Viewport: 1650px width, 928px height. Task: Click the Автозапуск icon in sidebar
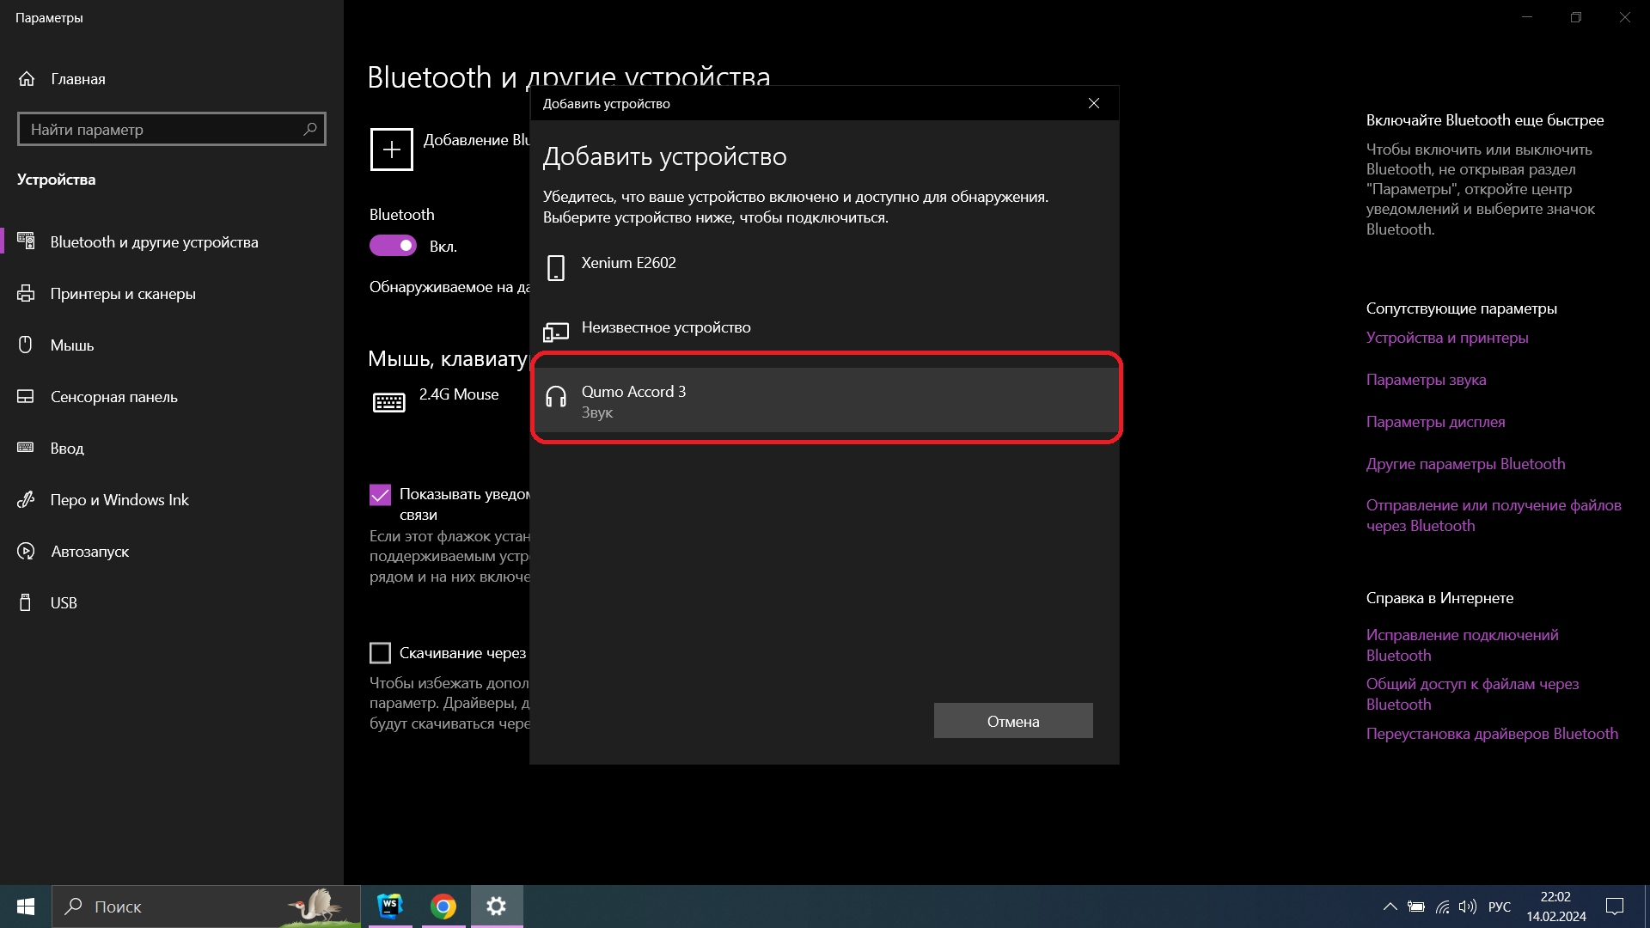pos(26,552)
